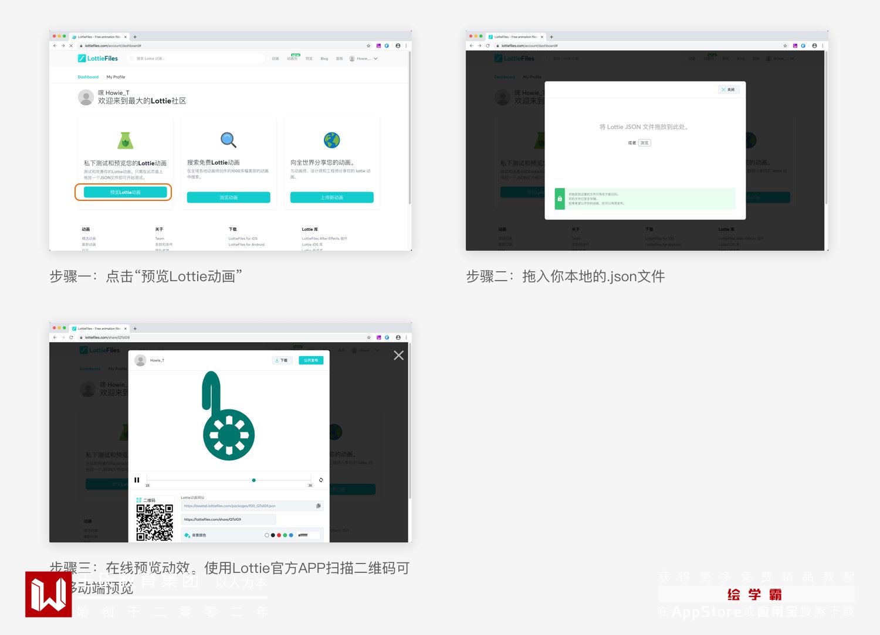
Task: Open LottieFiles for iOS footer link, step-one page
Action: tap(243, 238)
